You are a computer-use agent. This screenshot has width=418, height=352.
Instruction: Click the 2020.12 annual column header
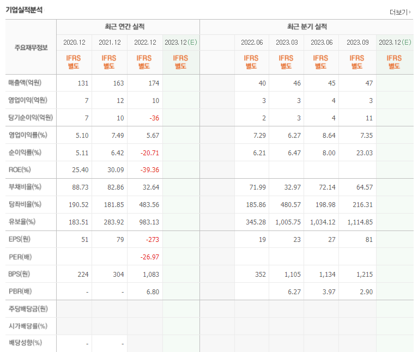(x=74, y=43)
